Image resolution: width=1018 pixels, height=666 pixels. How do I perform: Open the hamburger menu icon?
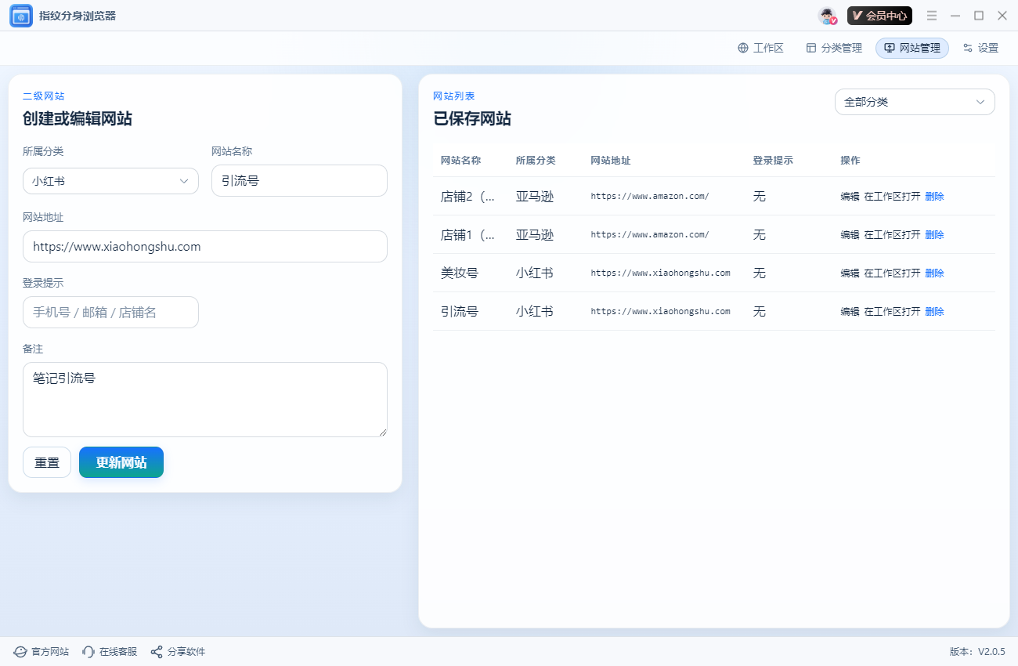click(932, 16)
